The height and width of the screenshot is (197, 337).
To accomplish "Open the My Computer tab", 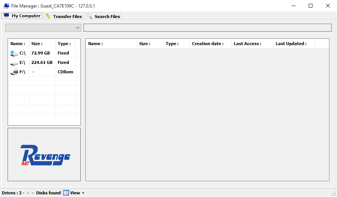I will point(22,16).
